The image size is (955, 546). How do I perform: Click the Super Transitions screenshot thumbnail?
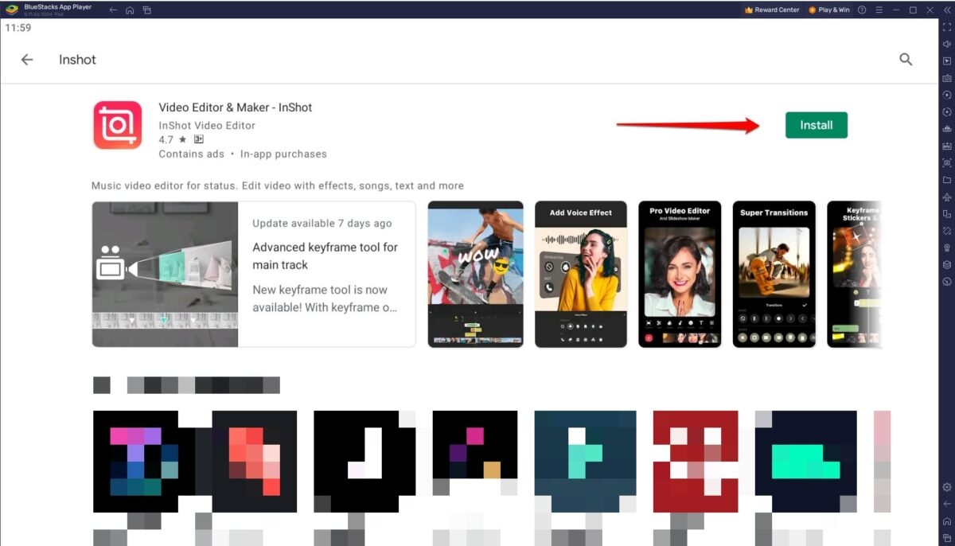point(774,274)
